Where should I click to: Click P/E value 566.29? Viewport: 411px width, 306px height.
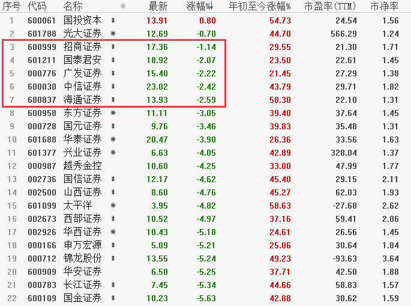click(344, 34)
